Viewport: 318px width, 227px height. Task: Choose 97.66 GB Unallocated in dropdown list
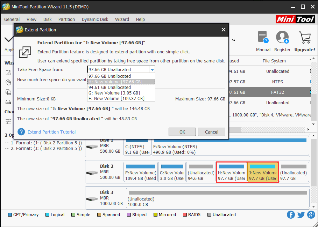coord(121,76)
